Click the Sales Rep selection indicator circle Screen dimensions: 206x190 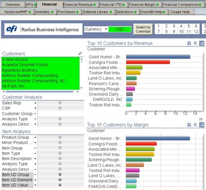coord(60,103)
